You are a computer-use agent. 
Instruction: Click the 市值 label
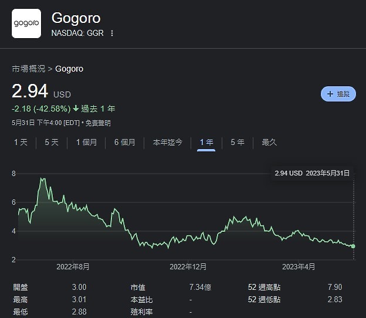[x=138, y=287]
